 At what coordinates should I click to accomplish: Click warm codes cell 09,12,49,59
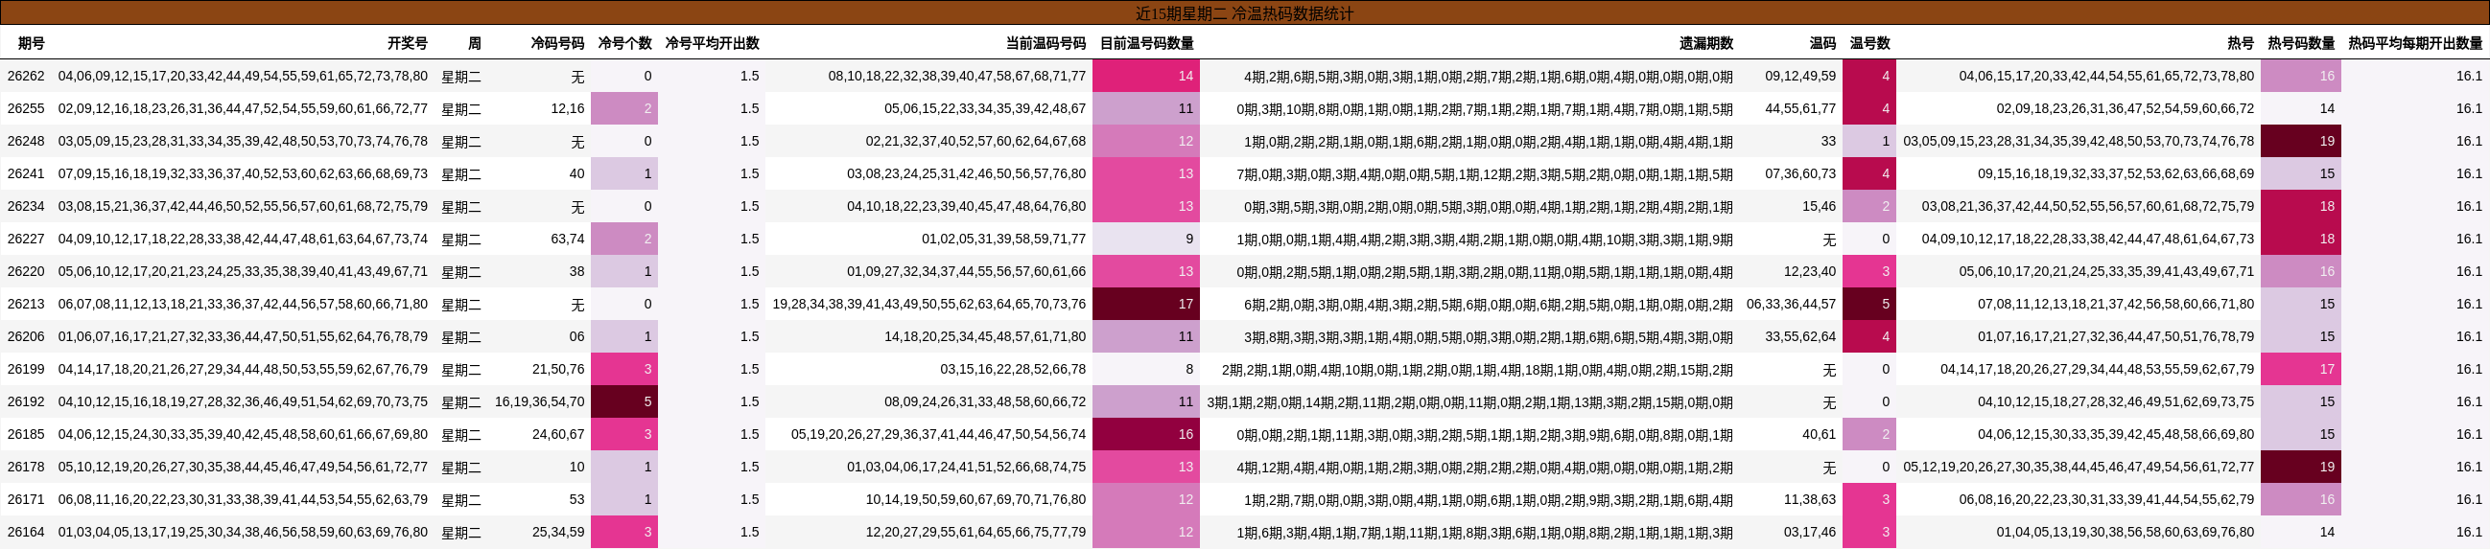pos(1799,77)
